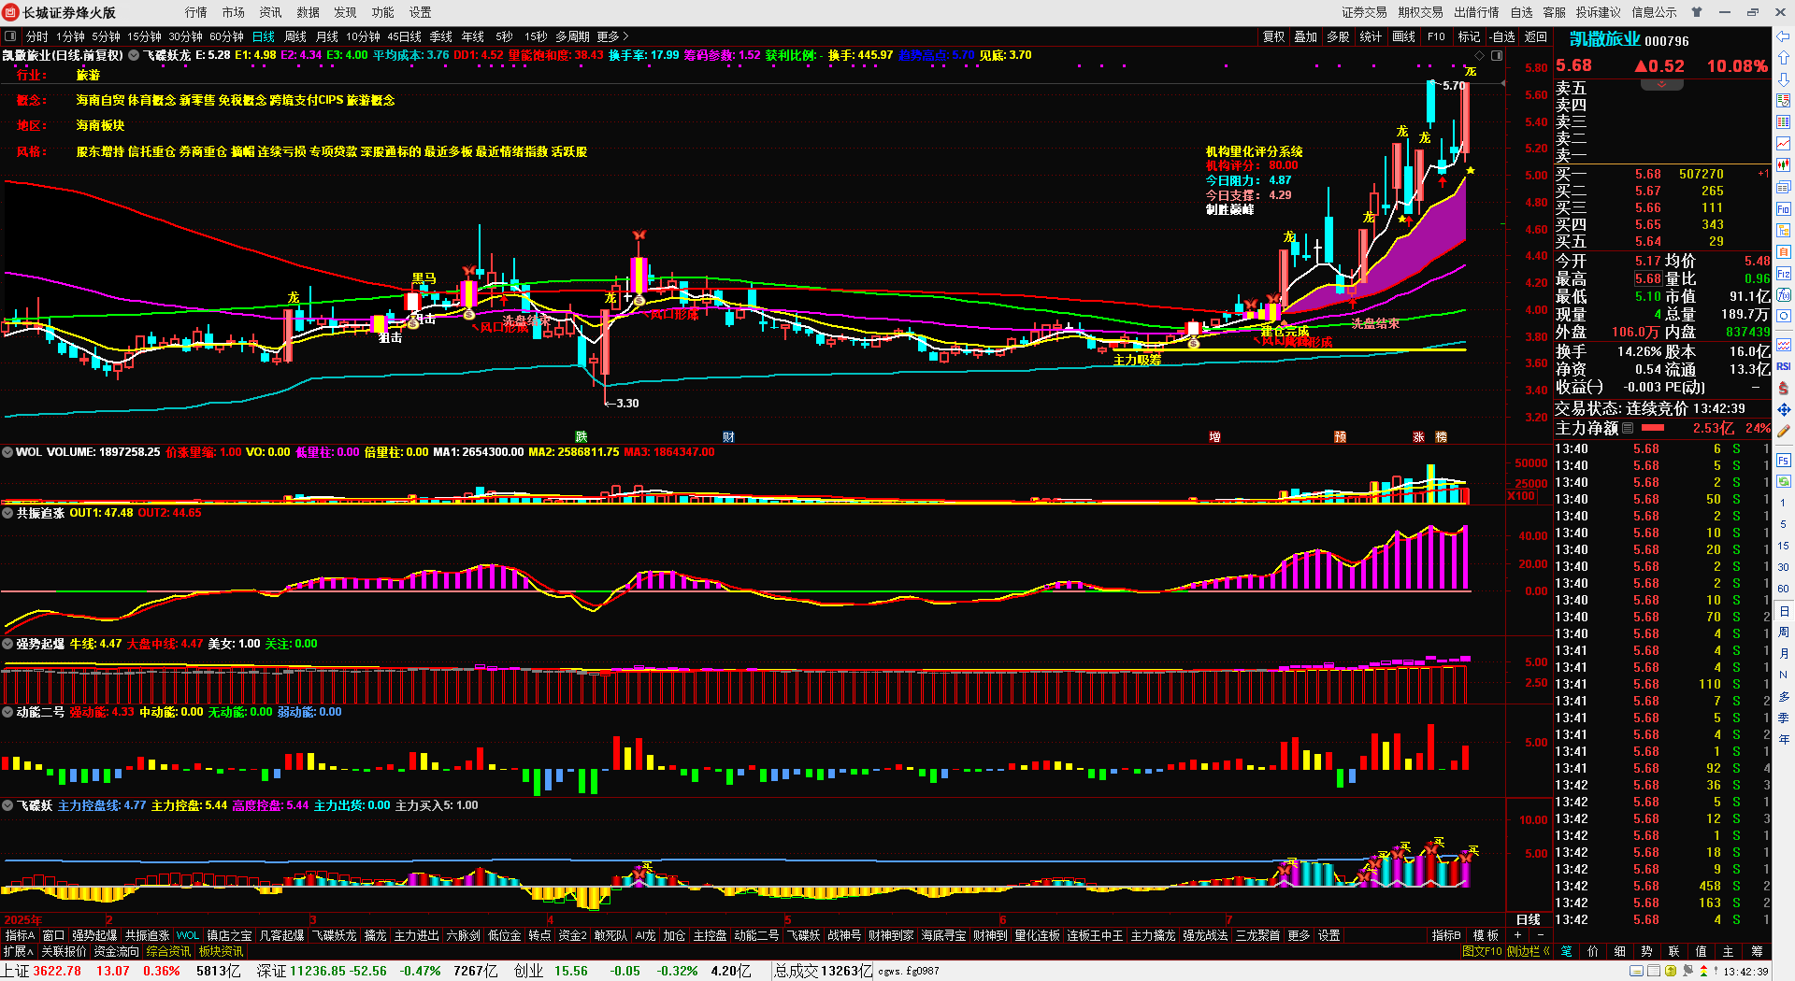The height and width of the screenshot is (981, 1795).
Task: Toggle 动能二号 indicator panel round arrow
Action: click(x=7, y=712)
